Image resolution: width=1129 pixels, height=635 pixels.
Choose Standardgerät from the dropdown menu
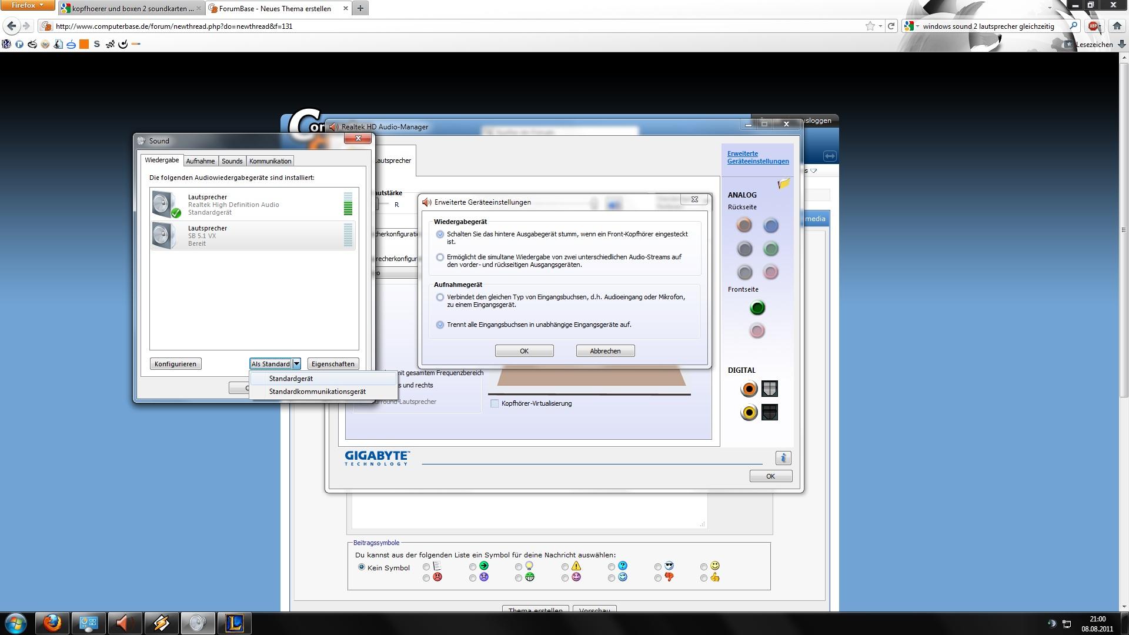(x=290, y=379)
